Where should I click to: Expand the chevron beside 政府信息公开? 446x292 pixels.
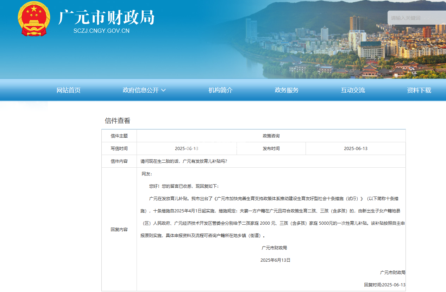[163, 90]
